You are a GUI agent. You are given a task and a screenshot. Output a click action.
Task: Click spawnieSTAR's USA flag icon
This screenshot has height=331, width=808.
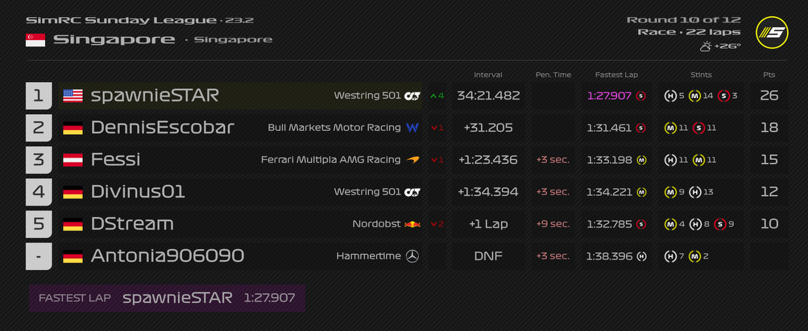73,96
